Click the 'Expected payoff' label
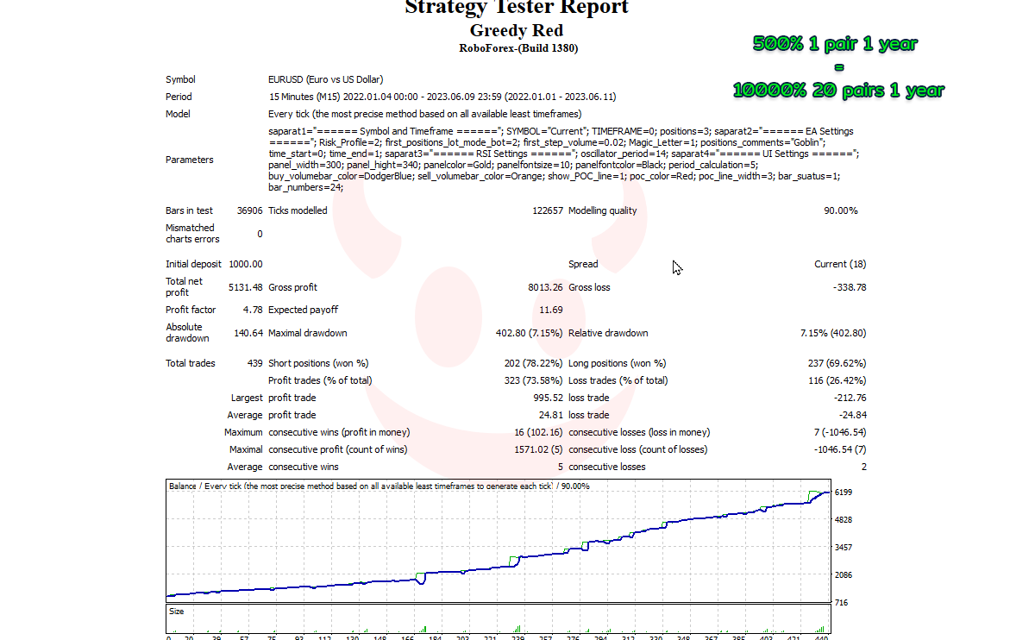Image resolution: width=1035 pixels, height=640 pixels. pyautogui.click(x=303, y=310)
